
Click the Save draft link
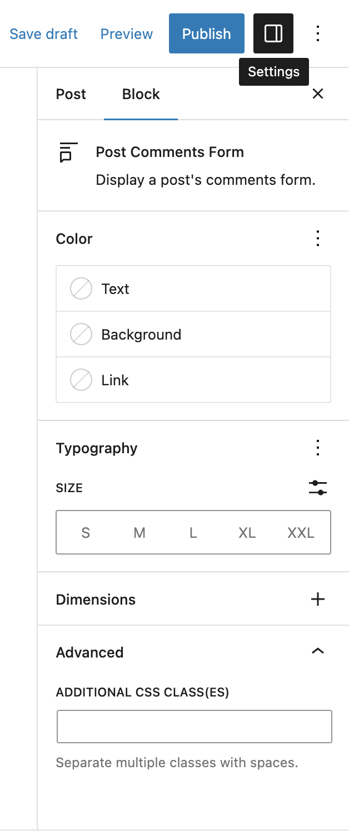[43, 33]
